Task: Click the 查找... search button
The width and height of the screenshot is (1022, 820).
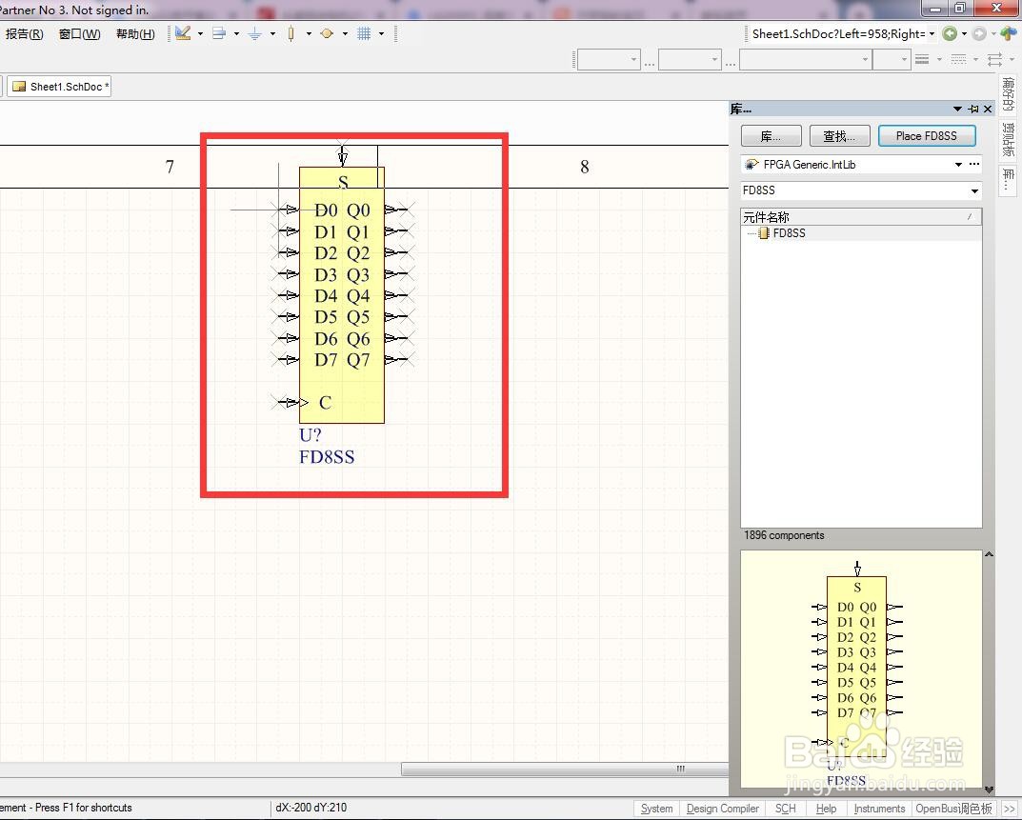Action: tap(839, 135)
